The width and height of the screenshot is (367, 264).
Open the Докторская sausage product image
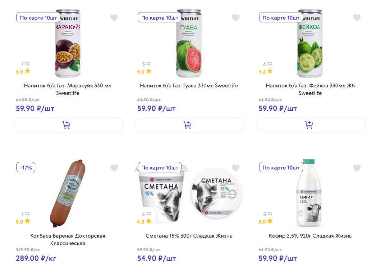(x=68, y=193)
